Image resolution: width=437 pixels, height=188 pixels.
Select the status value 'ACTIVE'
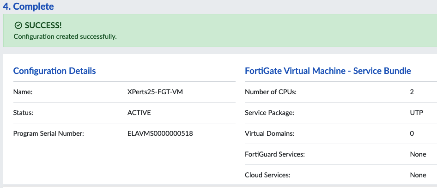pos(139,113)
